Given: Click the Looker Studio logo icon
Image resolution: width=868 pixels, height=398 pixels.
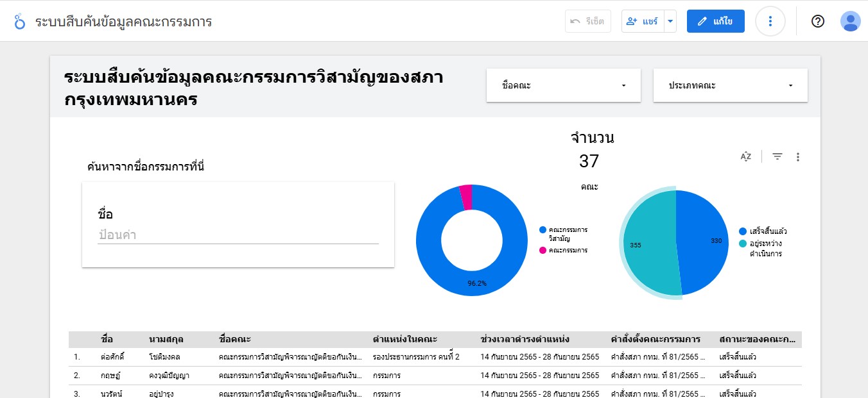Looking at the screenshot, I should click(x=20, y=21).
